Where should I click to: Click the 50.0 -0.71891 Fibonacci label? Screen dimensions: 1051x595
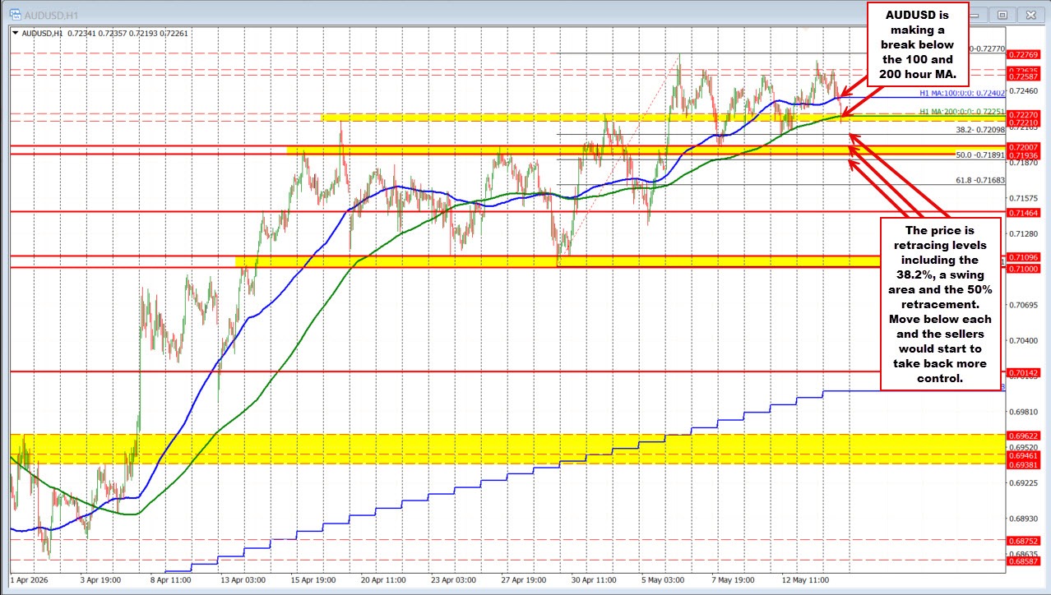click(x=980, y=155)
